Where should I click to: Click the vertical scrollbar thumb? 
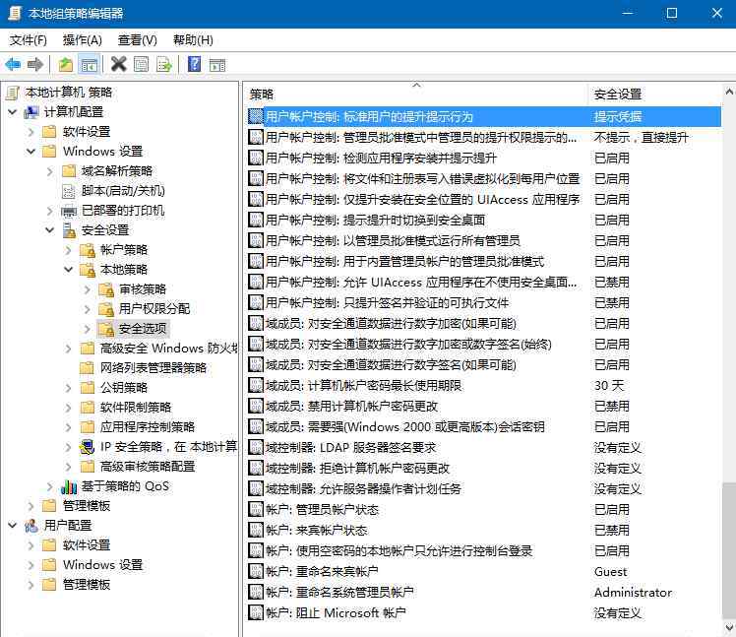tap(729, 548)
